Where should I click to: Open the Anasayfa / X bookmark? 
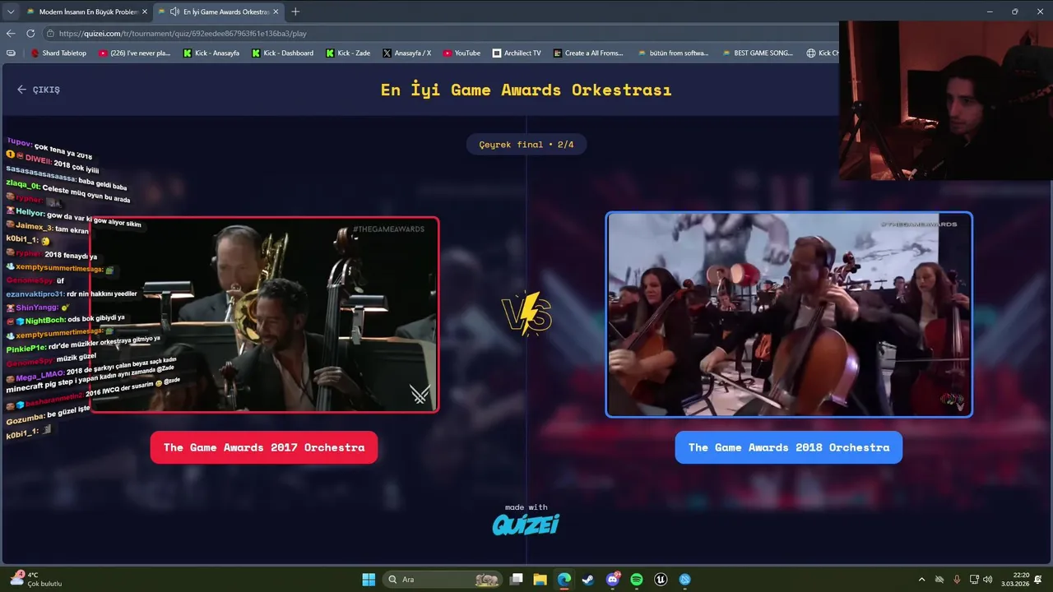point(407,53)
